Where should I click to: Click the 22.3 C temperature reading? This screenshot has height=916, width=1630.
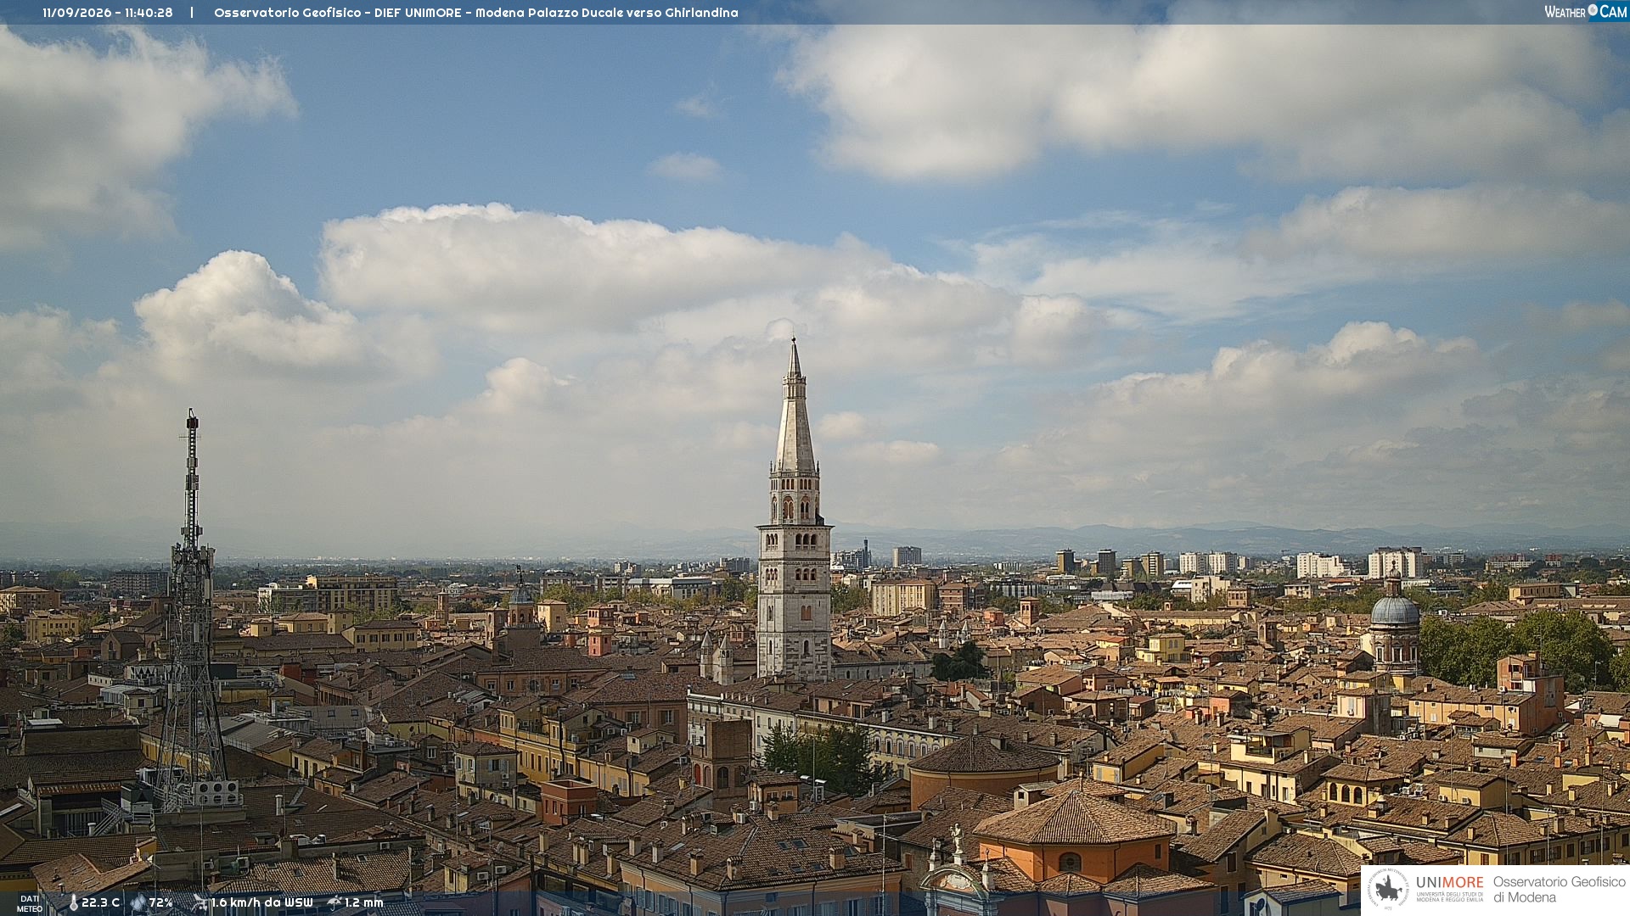(x=100, y=902)
